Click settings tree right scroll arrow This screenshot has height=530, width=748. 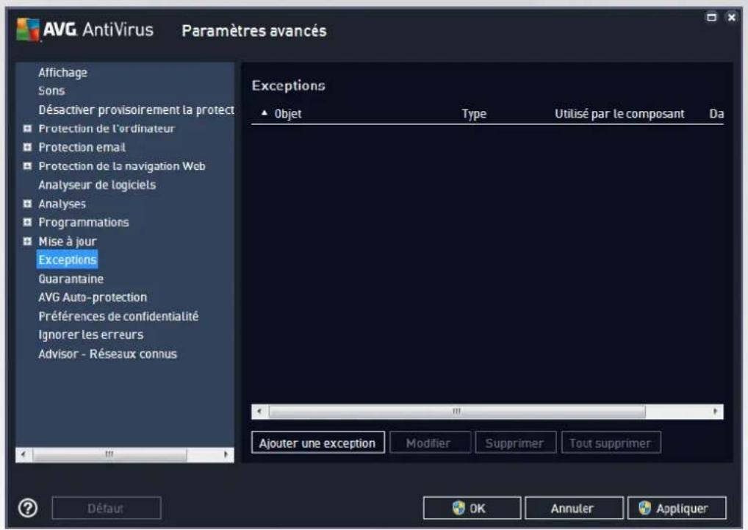(226, 454)
